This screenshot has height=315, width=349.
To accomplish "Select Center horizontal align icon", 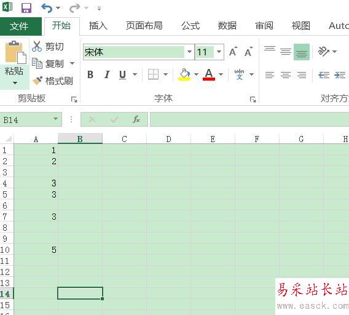I will point(286,74).
